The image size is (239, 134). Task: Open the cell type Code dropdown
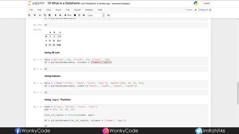pos(96,15)
